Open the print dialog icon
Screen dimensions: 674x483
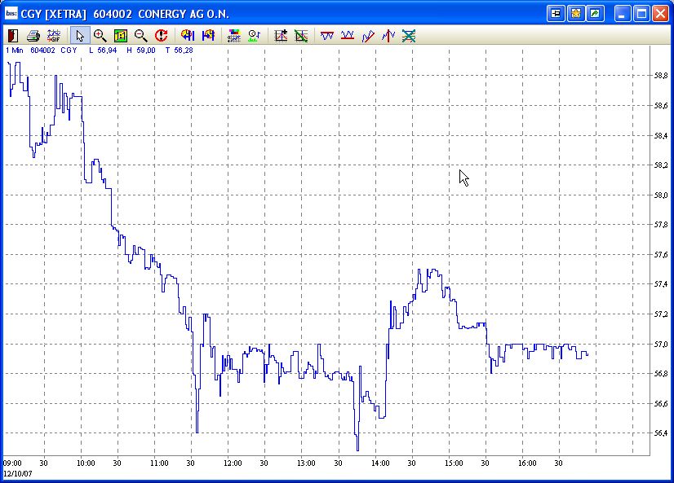coord(33,35)
